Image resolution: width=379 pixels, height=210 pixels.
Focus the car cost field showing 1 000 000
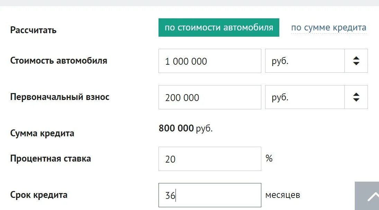pyautogui.click(x=210, y=61)
